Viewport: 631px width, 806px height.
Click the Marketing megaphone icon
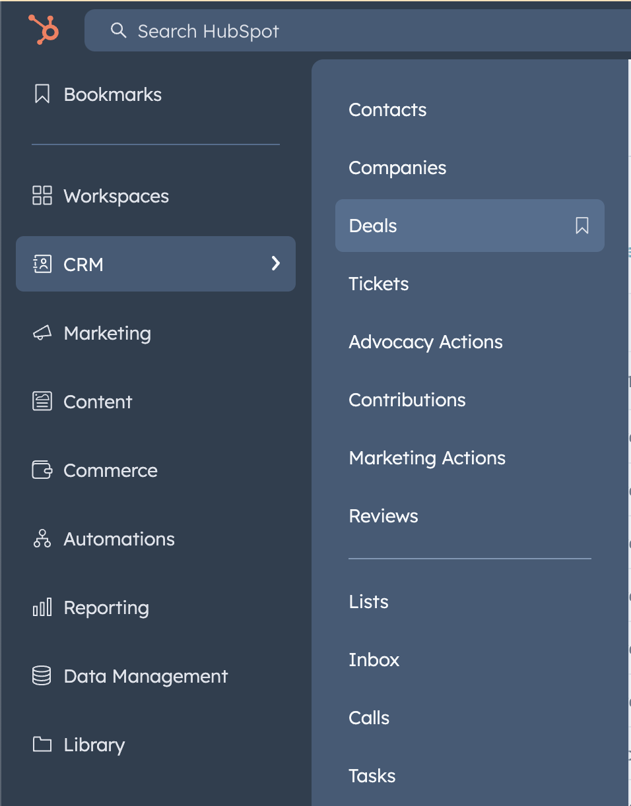(42, 333)
